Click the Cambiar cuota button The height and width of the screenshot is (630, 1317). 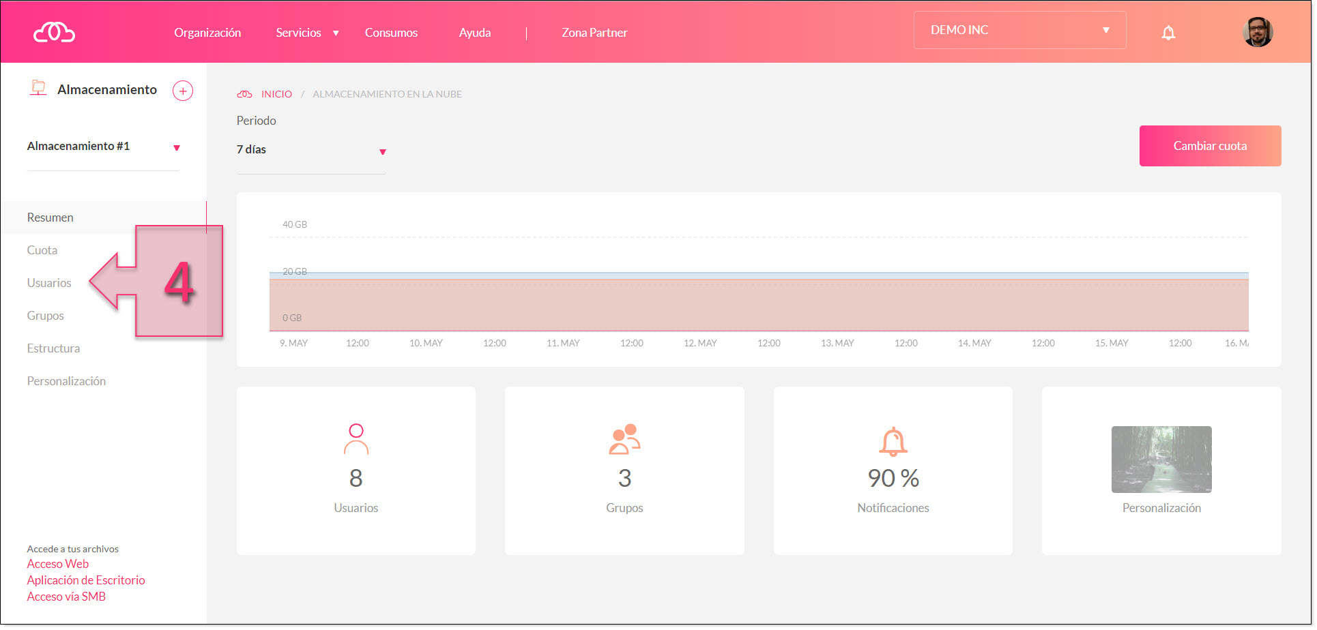click(1210, 145)
